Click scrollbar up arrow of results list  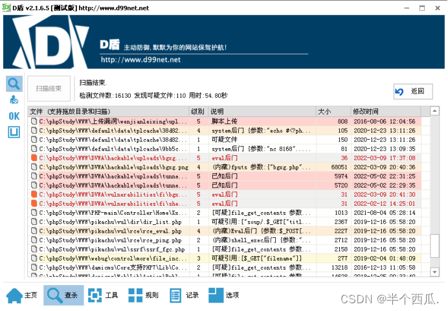coord(434,111)
